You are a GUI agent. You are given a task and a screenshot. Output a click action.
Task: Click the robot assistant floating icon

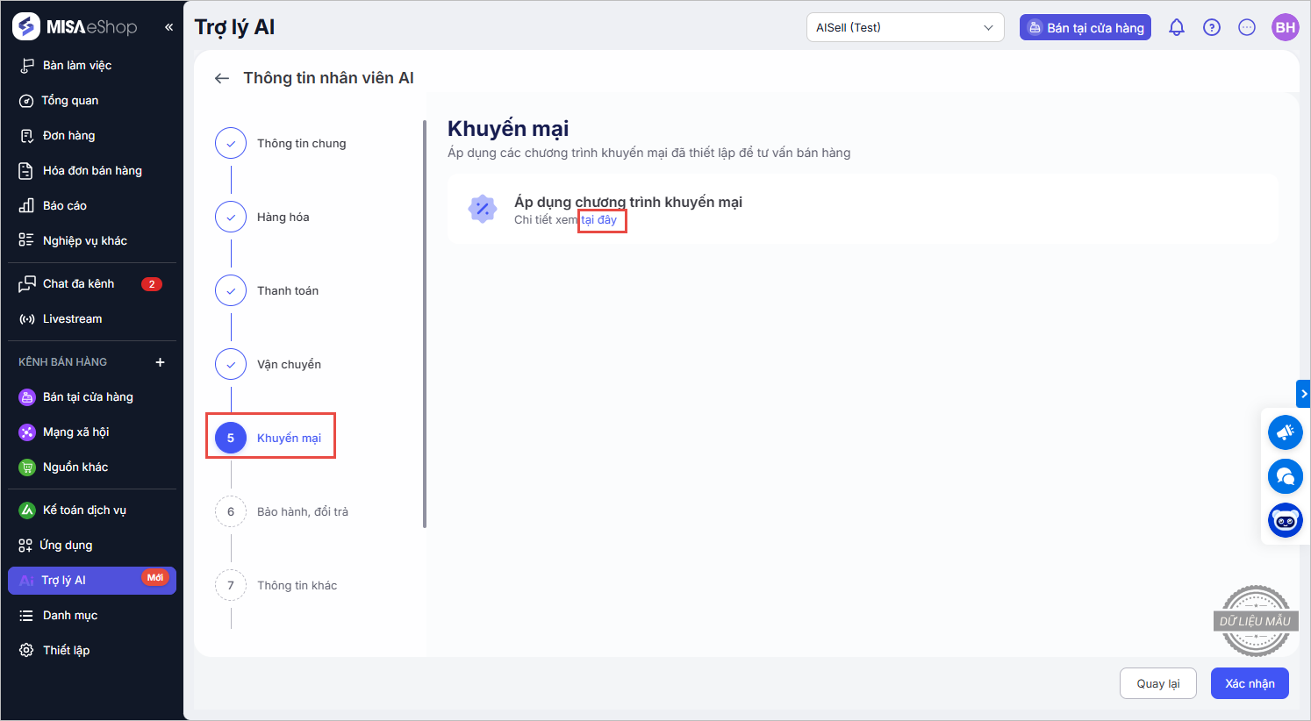pos(1285,520)
